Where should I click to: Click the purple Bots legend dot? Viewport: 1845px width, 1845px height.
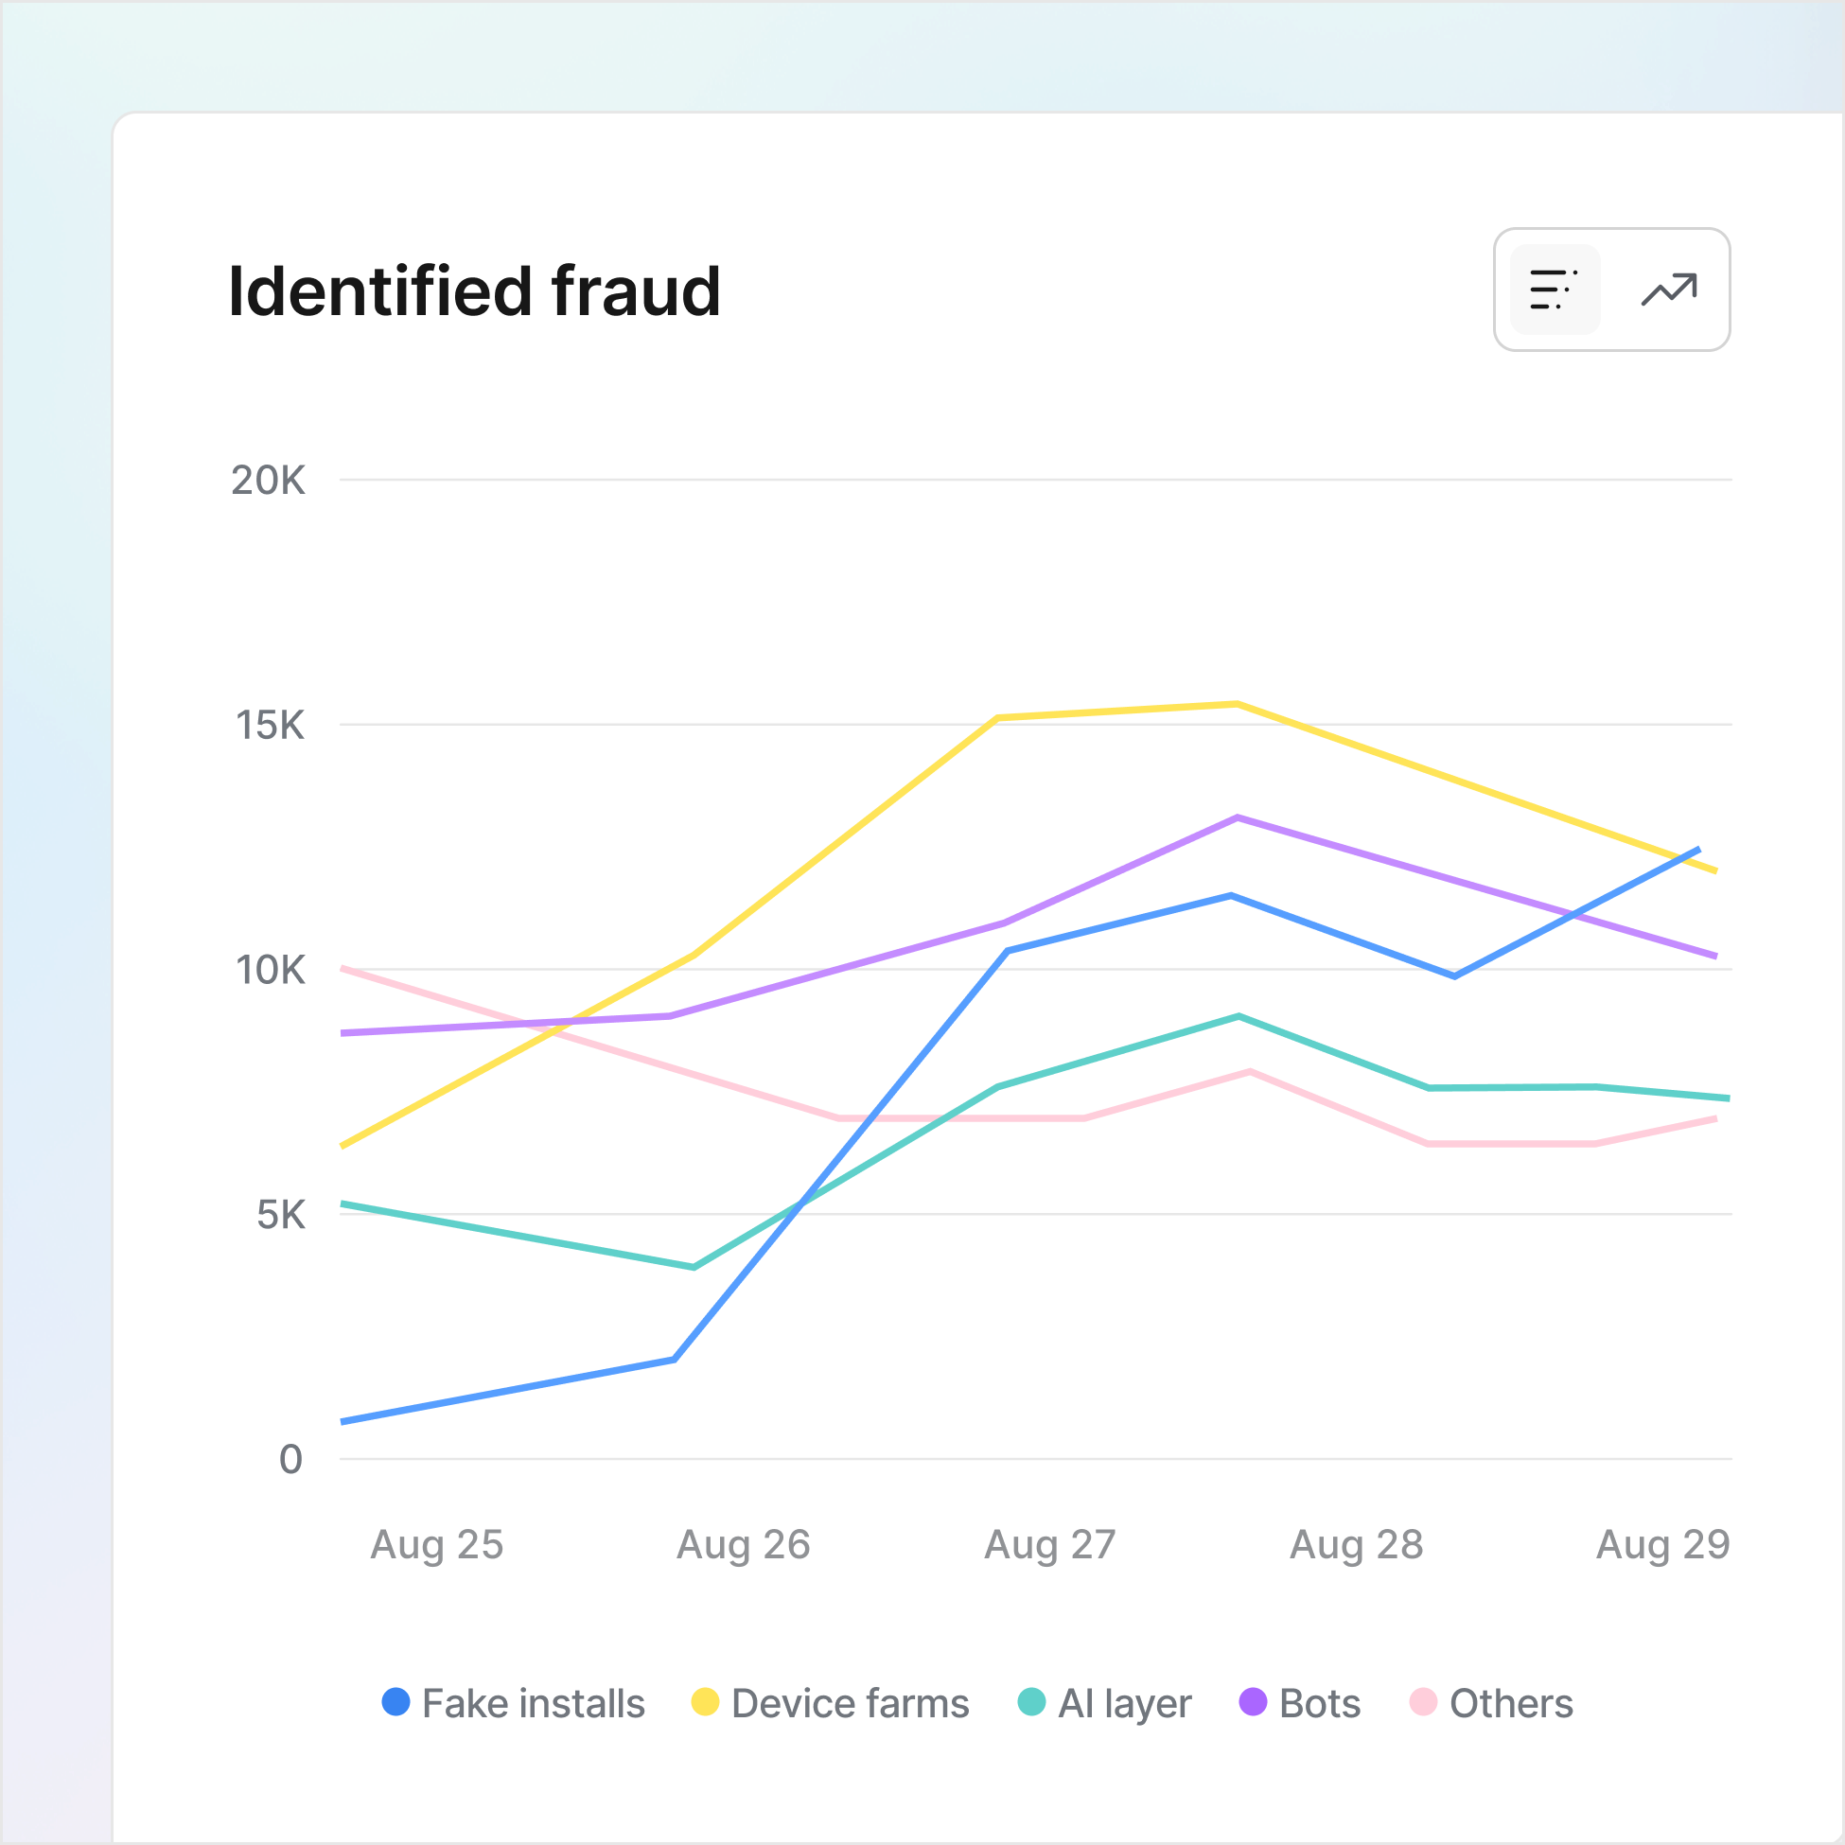point(1251,1704)
